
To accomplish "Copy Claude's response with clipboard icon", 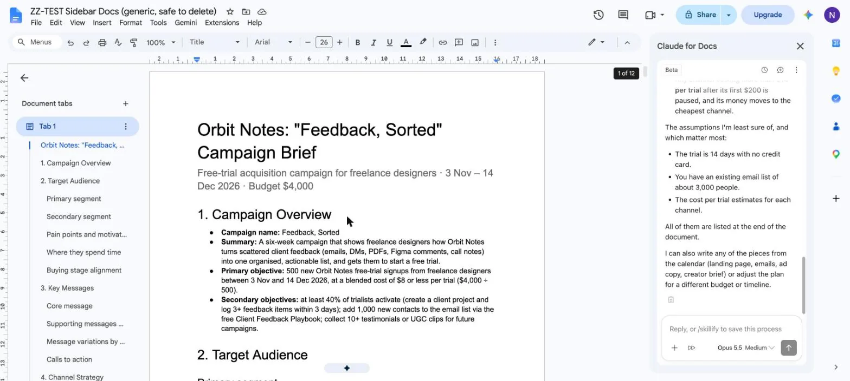I will coord(671,300).
